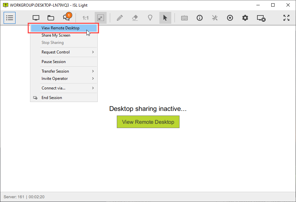This screenshot has width=296, height=202.
Task: Click the green View Remote Desktop button
Action: (148, 122)
